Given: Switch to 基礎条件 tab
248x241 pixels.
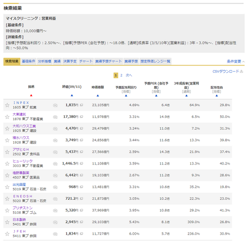Looking at the screenshot, I should click(x=28, y=61).
